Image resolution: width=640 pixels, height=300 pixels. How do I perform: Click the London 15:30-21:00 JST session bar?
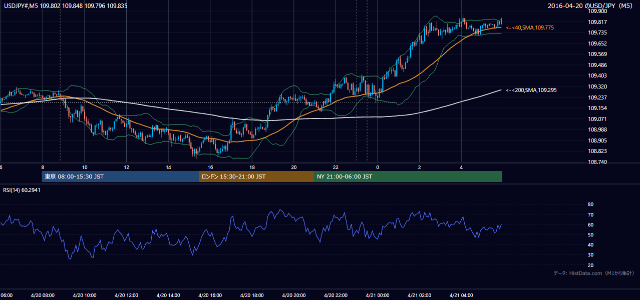click(x=256, y=176)
